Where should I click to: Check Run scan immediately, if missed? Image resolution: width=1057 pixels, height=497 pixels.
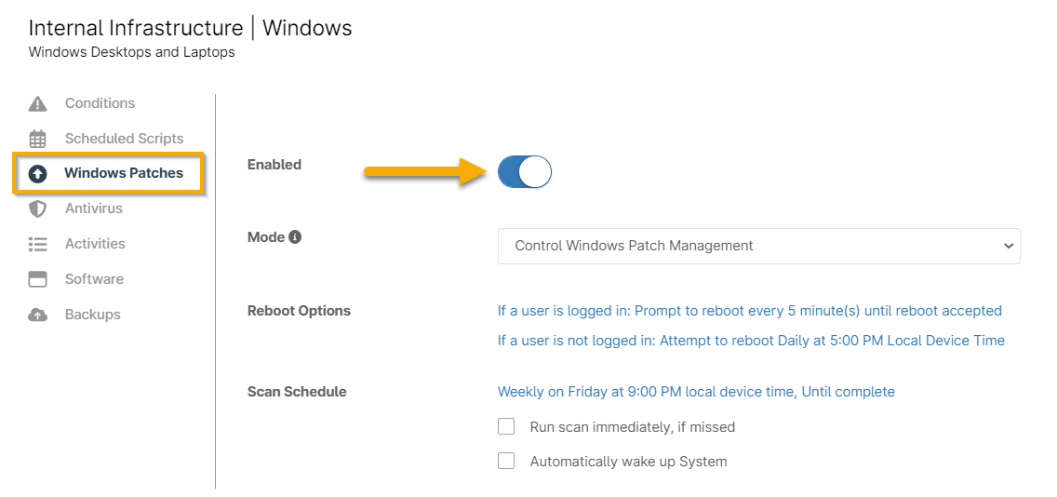[x=506, y=426]
